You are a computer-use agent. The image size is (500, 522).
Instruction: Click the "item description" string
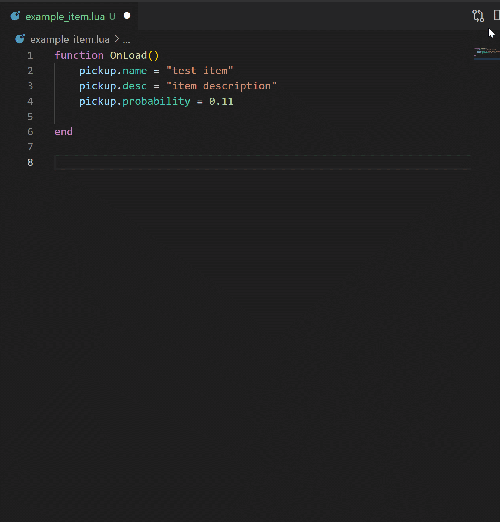pos(221,86)
